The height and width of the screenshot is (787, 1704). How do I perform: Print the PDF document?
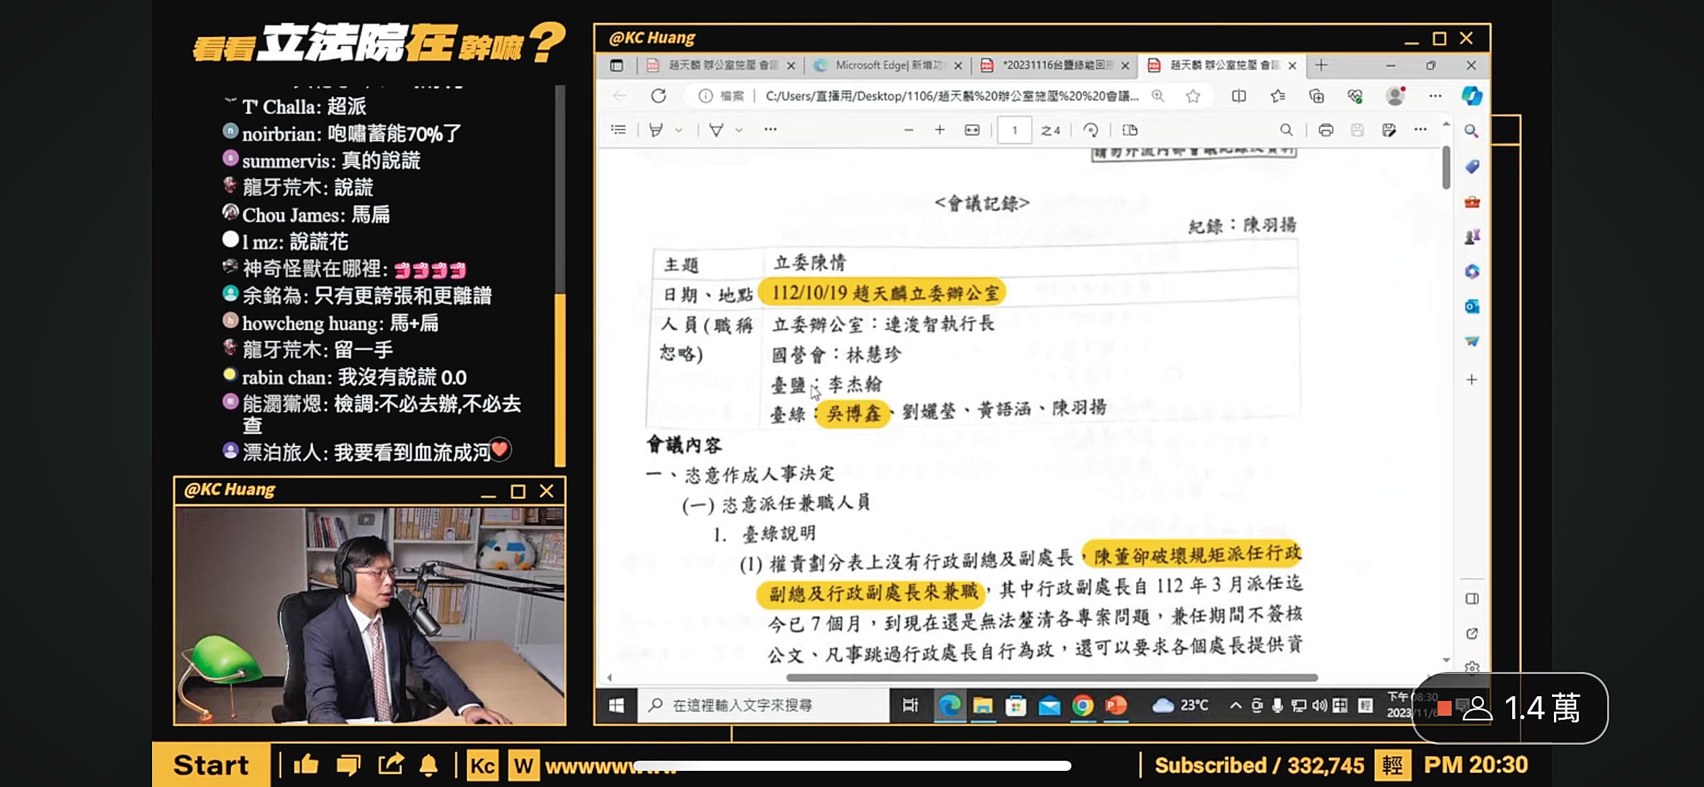click(1326, 130)
